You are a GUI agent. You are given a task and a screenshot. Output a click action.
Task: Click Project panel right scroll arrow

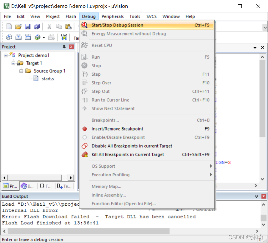pyautogui.click(x=71, y=178)
